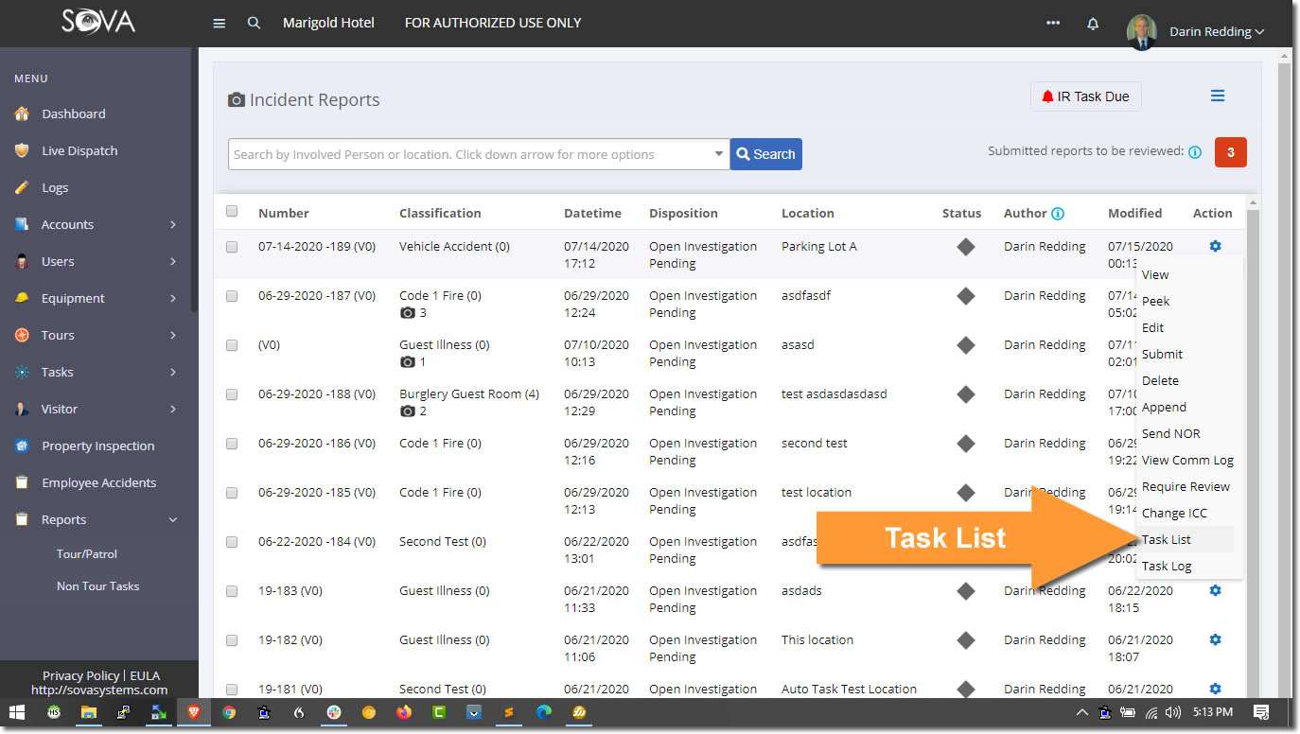
Task: Click Darin Redding profile avatar
Action: tap(1141, 31)
